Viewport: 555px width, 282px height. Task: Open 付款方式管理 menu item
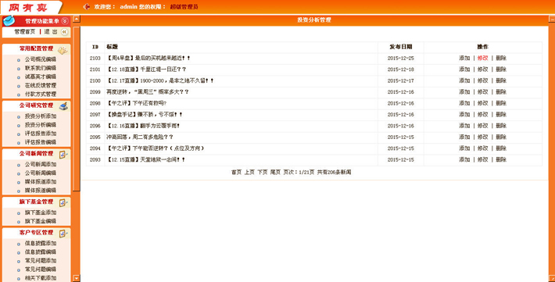[x=41, y=94]
